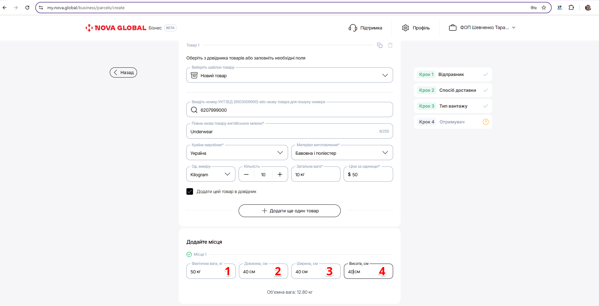Expand the 'Новий товар' template dropdown
Image resolution: width=599 pixels, height=306 pixels.
coord(385,75)
